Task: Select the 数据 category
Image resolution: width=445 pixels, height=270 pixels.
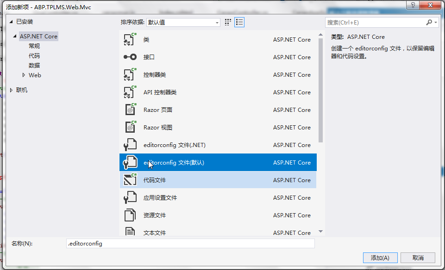Action: [34, 66]
